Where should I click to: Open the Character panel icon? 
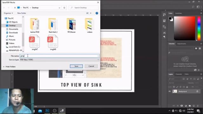coord(164,33)
